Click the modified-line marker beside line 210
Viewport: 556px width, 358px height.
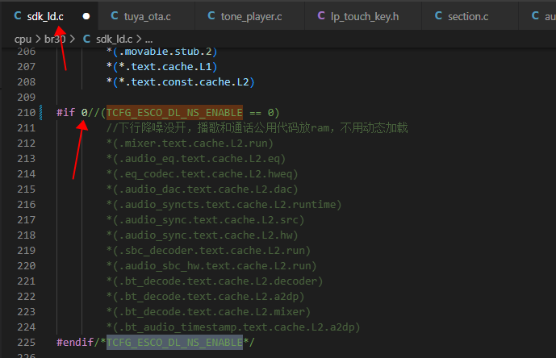click(41, 113)
